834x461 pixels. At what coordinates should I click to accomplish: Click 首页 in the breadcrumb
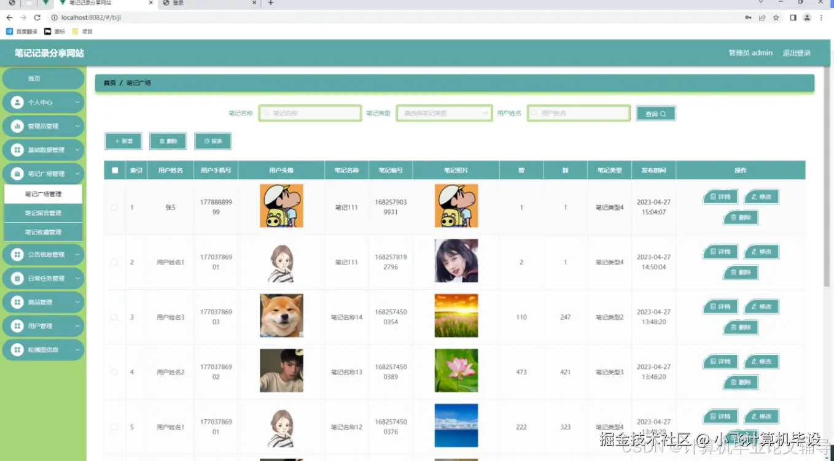[x=109, y=83]
